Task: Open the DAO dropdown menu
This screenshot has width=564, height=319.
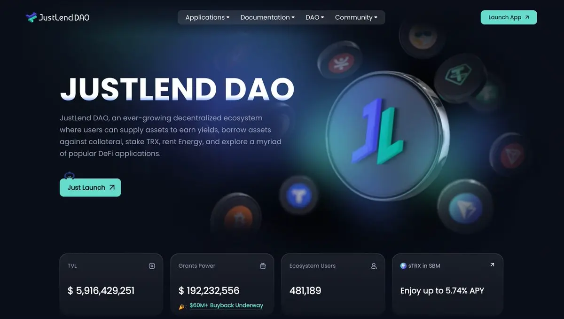Action: (x=315, y=17)
